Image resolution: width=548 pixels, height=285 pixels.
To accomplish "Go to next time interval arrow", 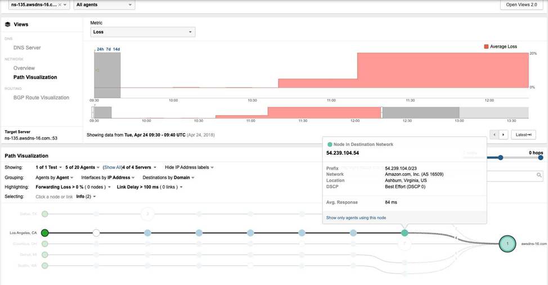I will pyautogui.click(x=504, y=135).
